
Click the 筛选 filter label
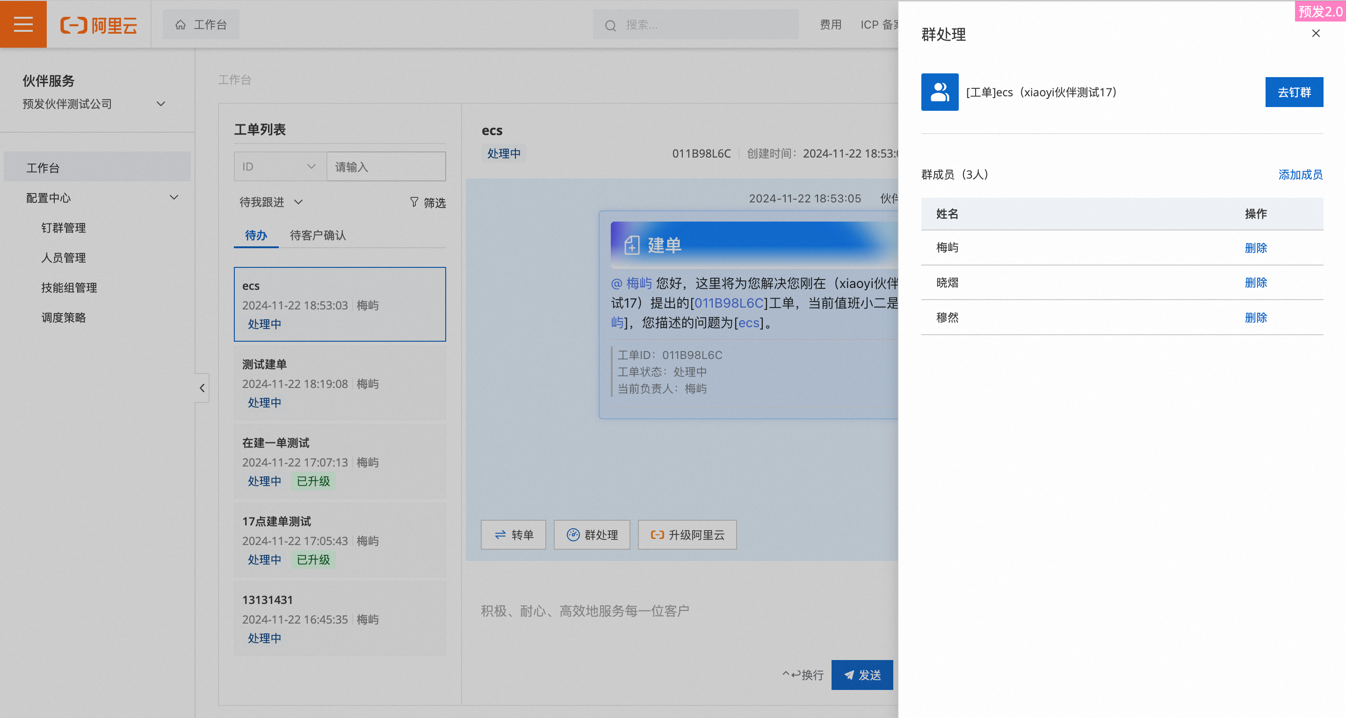[x=434, y=202]
